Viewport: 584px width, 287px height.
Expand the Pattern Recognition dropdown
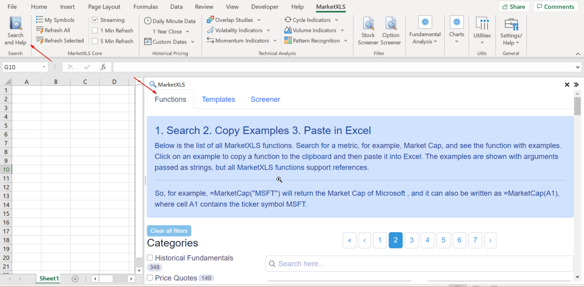tap(346, 41)
